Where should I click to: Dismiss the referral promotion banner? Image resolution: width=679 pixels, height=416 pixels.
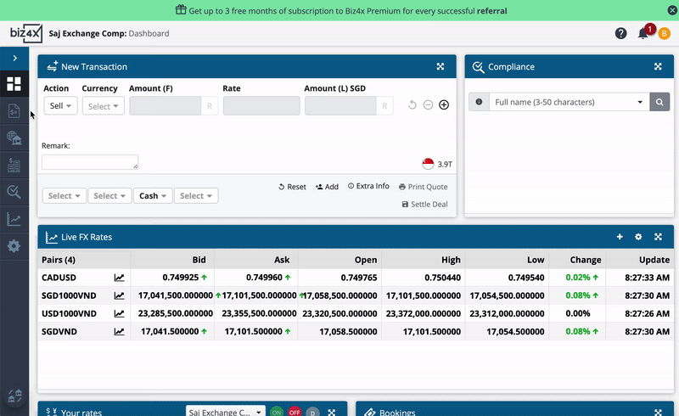[x=672, y=10]
